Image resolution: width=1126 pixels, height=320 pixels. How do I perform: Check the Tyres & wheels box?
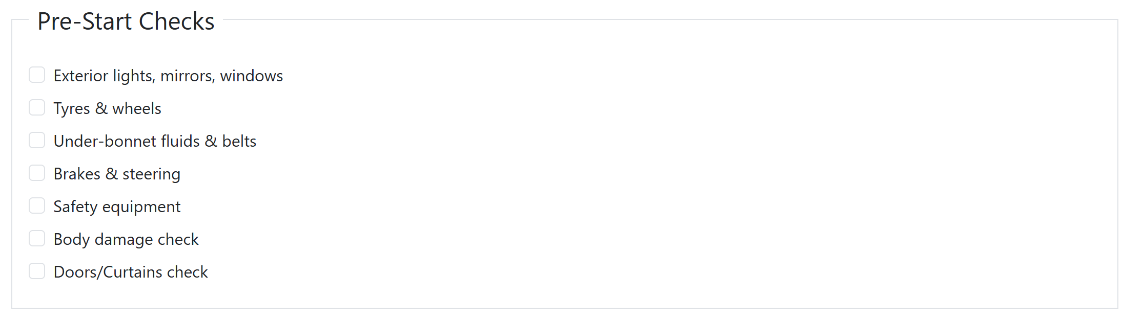[x=37, y=107]
